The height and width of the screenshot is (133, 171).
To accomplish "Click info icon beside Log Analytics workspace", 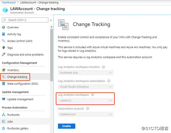I will (x=93, y=95).
